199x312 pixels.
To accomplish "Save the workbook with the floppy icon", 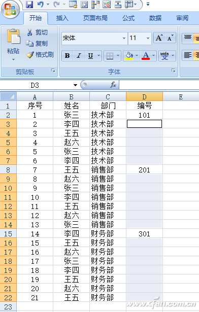I will (x=29, y=4).
